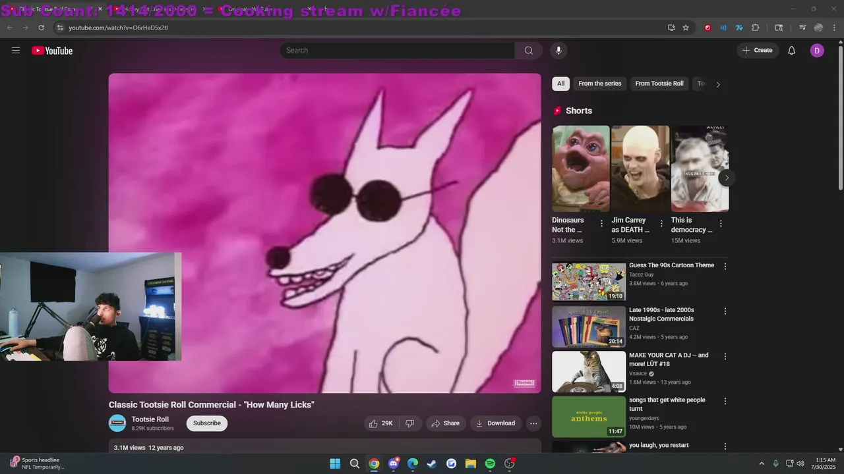Select the All filter chip
The width and height of the screenshot is (844, 474).
pyautogui.click(x=560, y=84)
